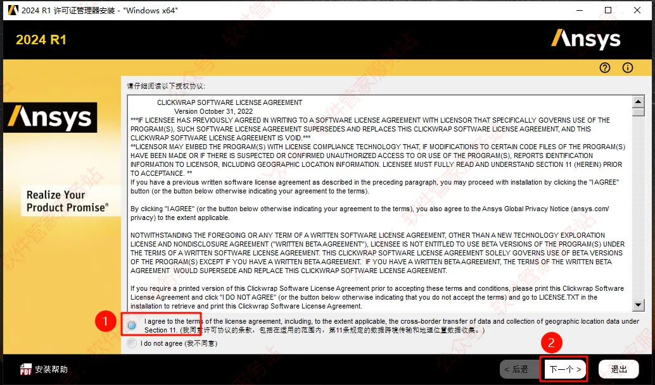655x385 pixels.
Task: Click the 下一个 next button
Action: point(565,369)
